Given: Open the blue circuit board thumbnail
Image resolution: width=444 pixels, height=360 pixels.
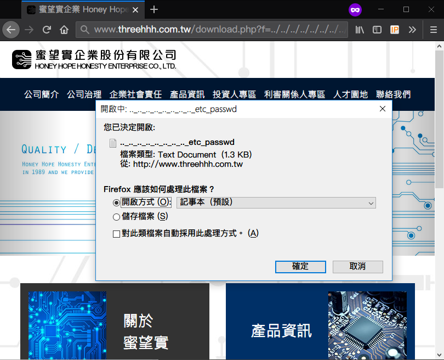Looking at the screenshot, I should point(67,325).
